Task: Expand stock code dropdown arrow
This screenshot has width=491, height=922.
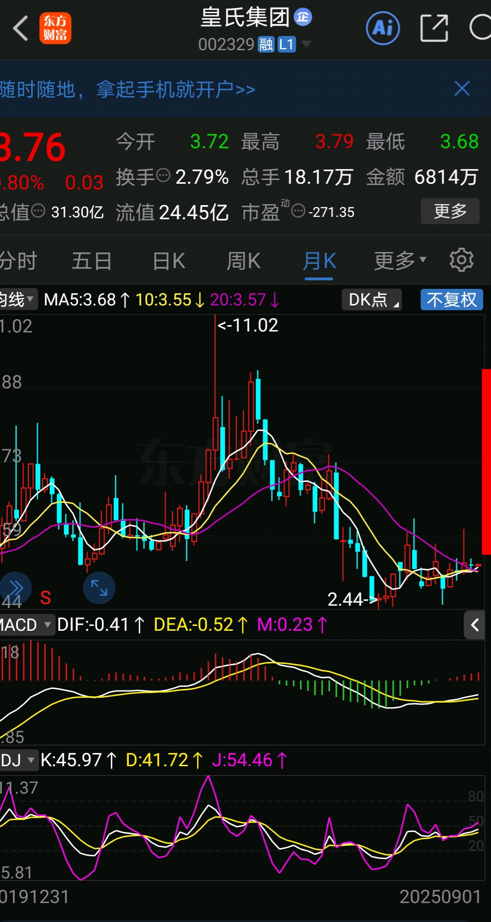Action: 306,45
